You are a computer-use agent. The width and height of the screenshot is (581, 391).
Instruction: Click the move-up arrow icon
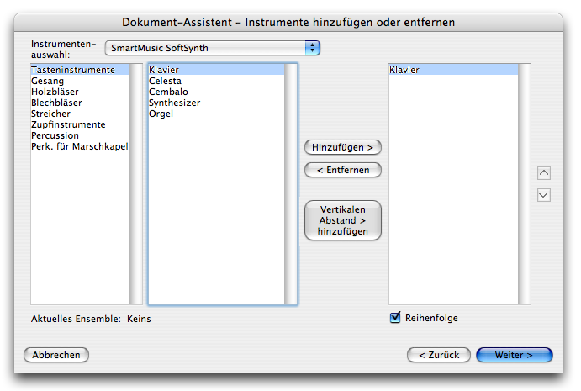coord(543,173)
